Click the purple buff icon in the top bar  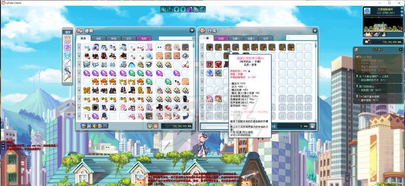coord(189,9)
